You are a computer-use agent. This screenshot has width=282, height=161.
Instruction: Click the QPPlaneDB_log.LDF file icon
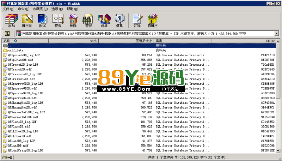tap(5, 122)
